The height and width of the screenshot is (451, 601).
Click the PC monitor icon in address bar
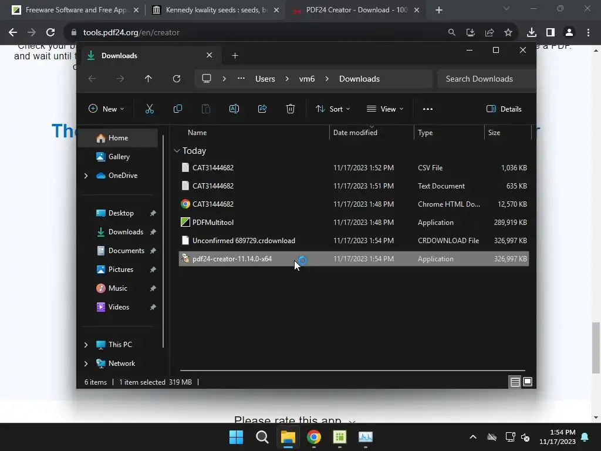pos(207,79)
